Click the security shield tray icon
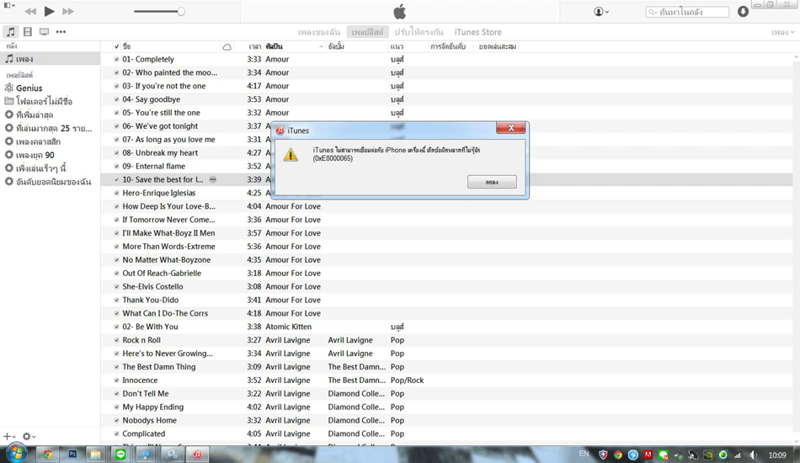Viewport: 800px width, 463px height. click(x=603, y=455)
